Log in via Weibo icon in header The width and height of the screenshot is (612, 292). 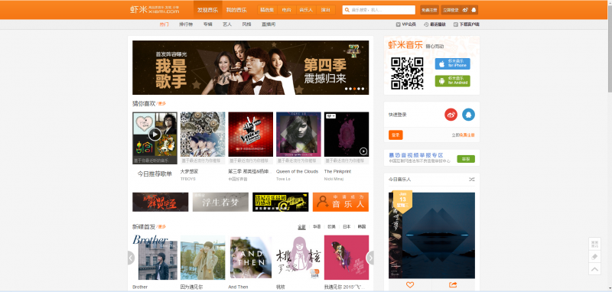466,10
